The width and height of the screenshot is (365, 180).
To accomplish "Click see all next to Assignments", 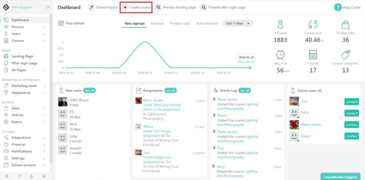I will 170,90.
